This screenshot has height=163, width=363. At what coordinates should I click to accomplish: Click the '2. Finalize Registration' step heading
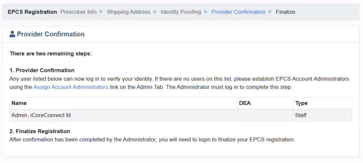[x=40, y=131]
